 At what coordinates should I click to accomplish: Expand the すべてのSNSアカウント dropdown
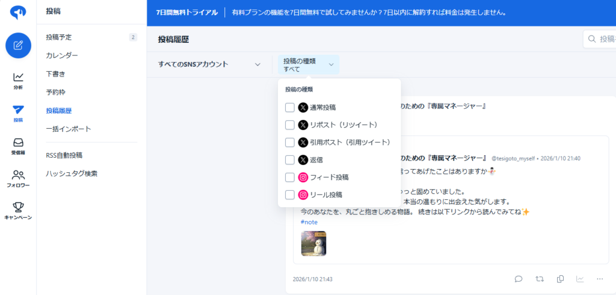209,64
